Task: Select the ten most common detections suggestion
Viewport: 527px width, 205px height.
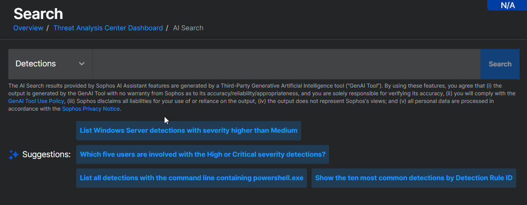Action: (413, 178)
